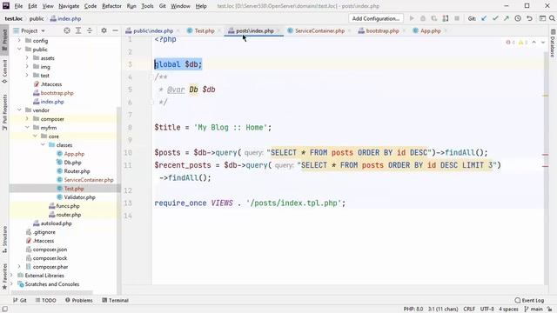Screen dimensions: 557x313
Task: Open the Structure tool window
Action: [4, 240]
